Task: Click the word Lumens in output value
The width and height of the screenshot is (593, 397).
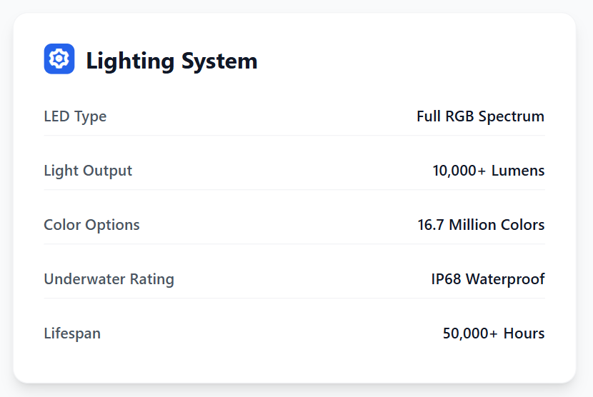Action: (518, 171)
